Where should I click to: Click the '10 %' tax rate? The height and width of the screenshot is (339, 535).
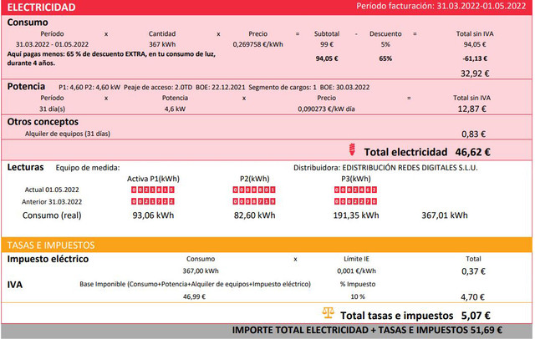pos(358,296)
